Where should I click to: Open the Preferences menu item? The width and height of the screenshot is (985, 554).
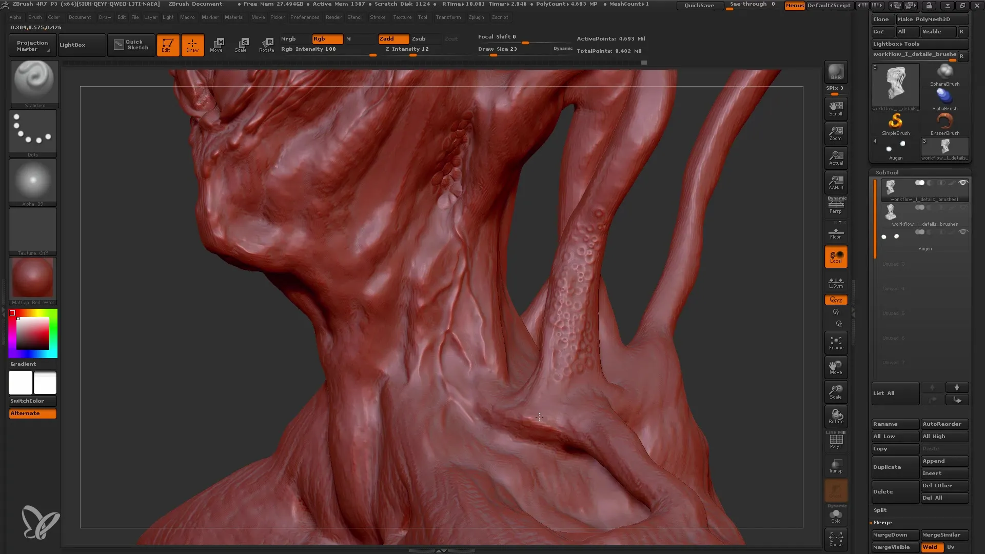[304, 17]
